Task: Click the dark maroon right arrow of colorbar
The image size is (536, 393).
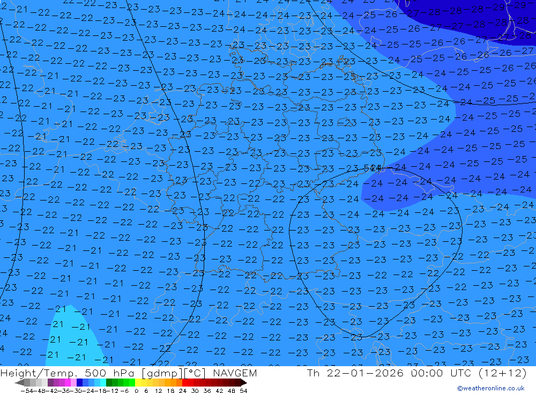Action: [x=244, y=382]
